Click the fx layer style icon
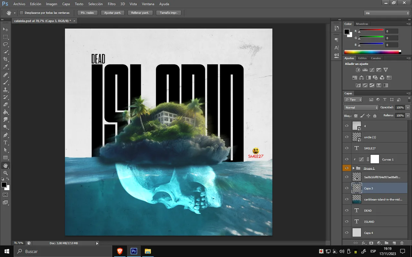412x257 pixels. click(x=364, y=243)
